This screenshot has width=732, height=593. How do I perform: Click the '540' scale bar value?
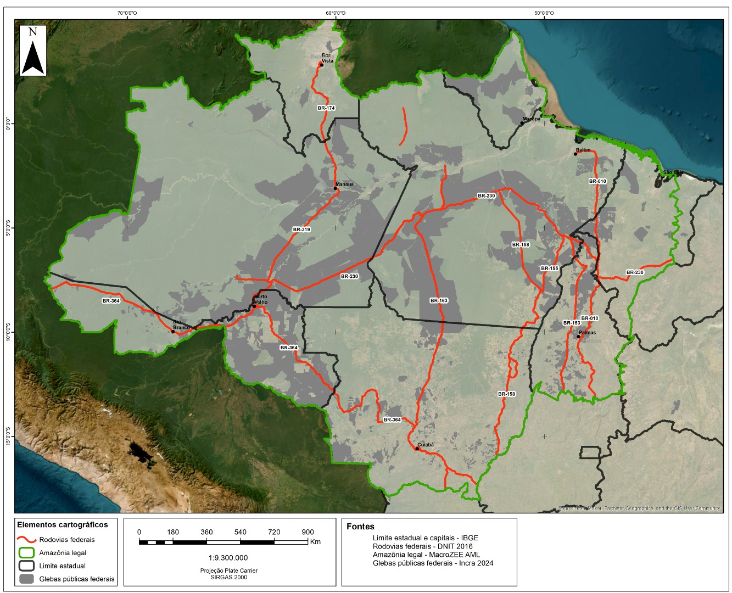point(241,532)
